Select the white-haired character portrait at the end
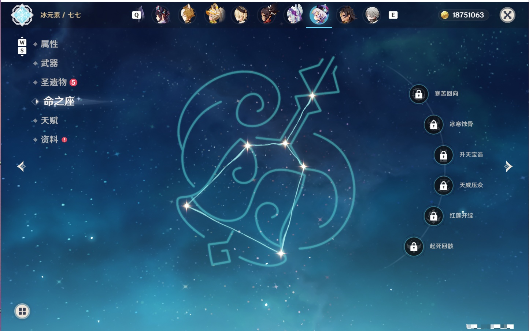529x331 pixels. click(x=372, y=15)
